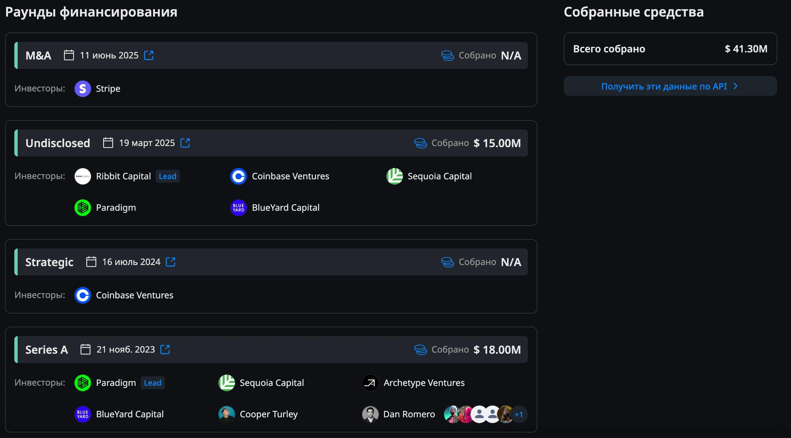Viewport: 791px width, 438px height.
Task: Click the 11 июнь 2025 date
Action: [x=109, y=55]
